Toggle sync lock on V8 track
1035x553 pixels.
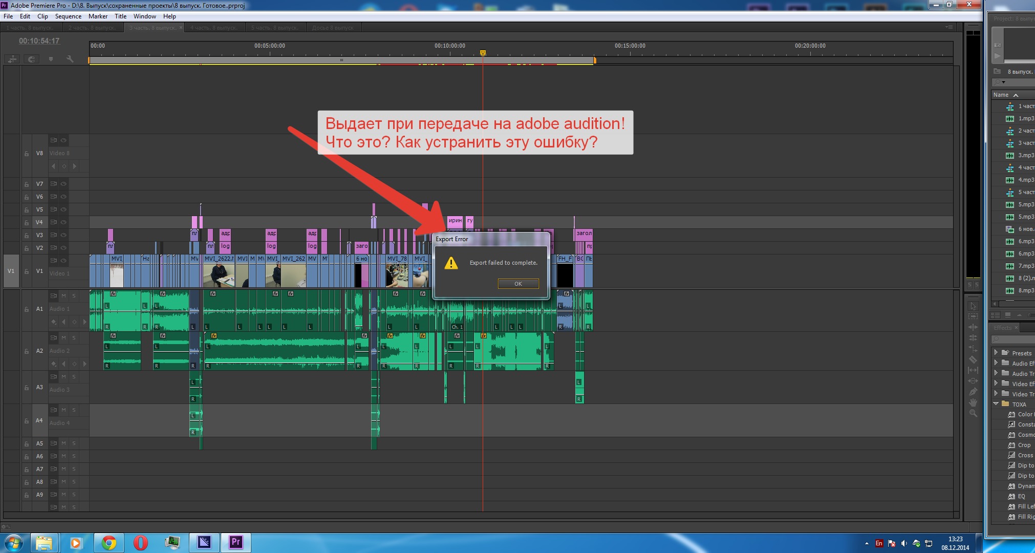54,140
